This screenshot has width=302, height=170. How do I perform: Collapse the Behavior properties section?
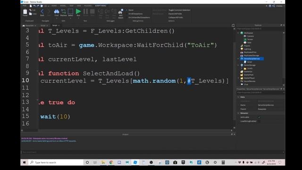point(238,113)
